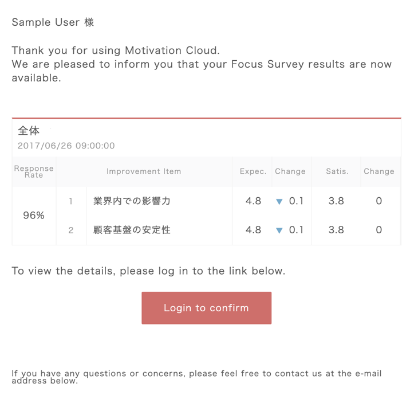Select the 全体 section heading
This screenshot has height=399, width=418.
29,131
